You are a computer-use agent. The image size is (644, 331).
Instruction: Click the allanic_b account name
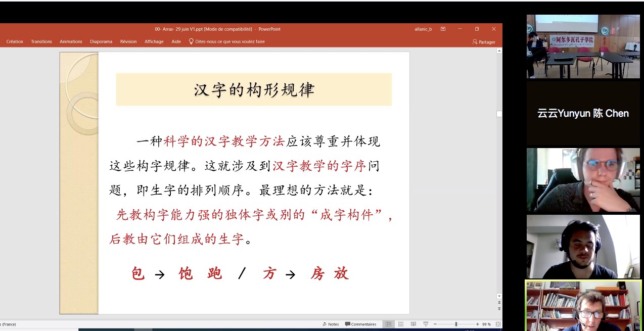(x=423, y=29)
